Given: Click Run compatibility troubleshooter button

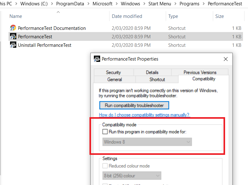Looking at the screenshot, I should tap(134, 106).
